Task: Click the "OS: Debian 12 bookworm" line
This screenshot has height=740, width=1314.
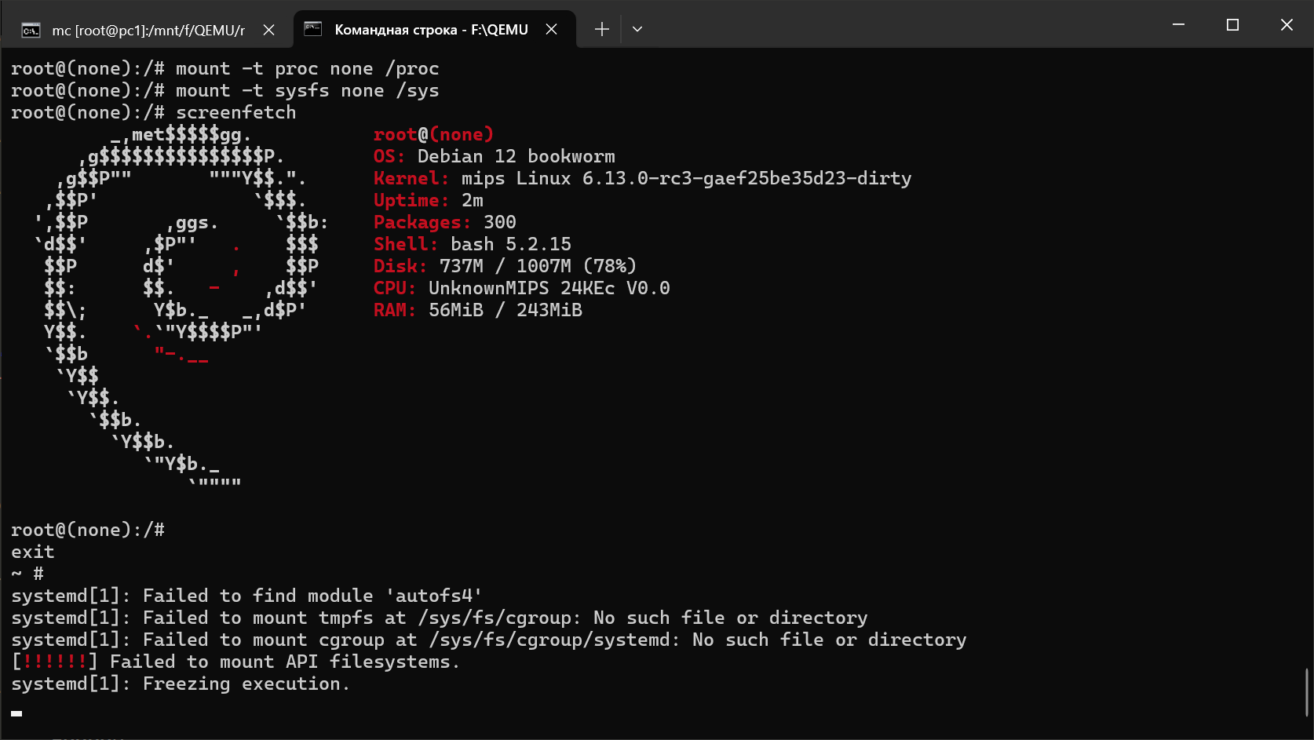Action: pos(495,157)
